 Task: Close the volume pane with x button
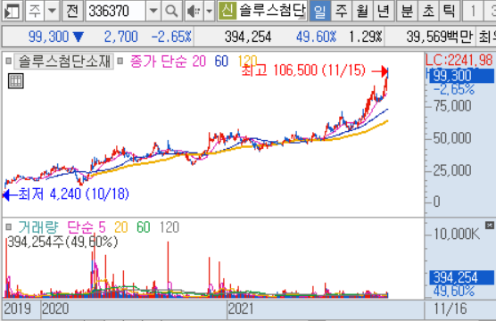[490, 226]
